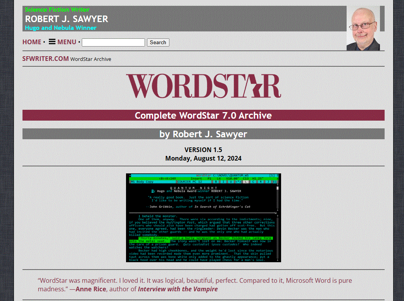Click the B bold button in WordStar screenshot
The height and width of the screenshot is (301, 404).
tap(216, 182)
